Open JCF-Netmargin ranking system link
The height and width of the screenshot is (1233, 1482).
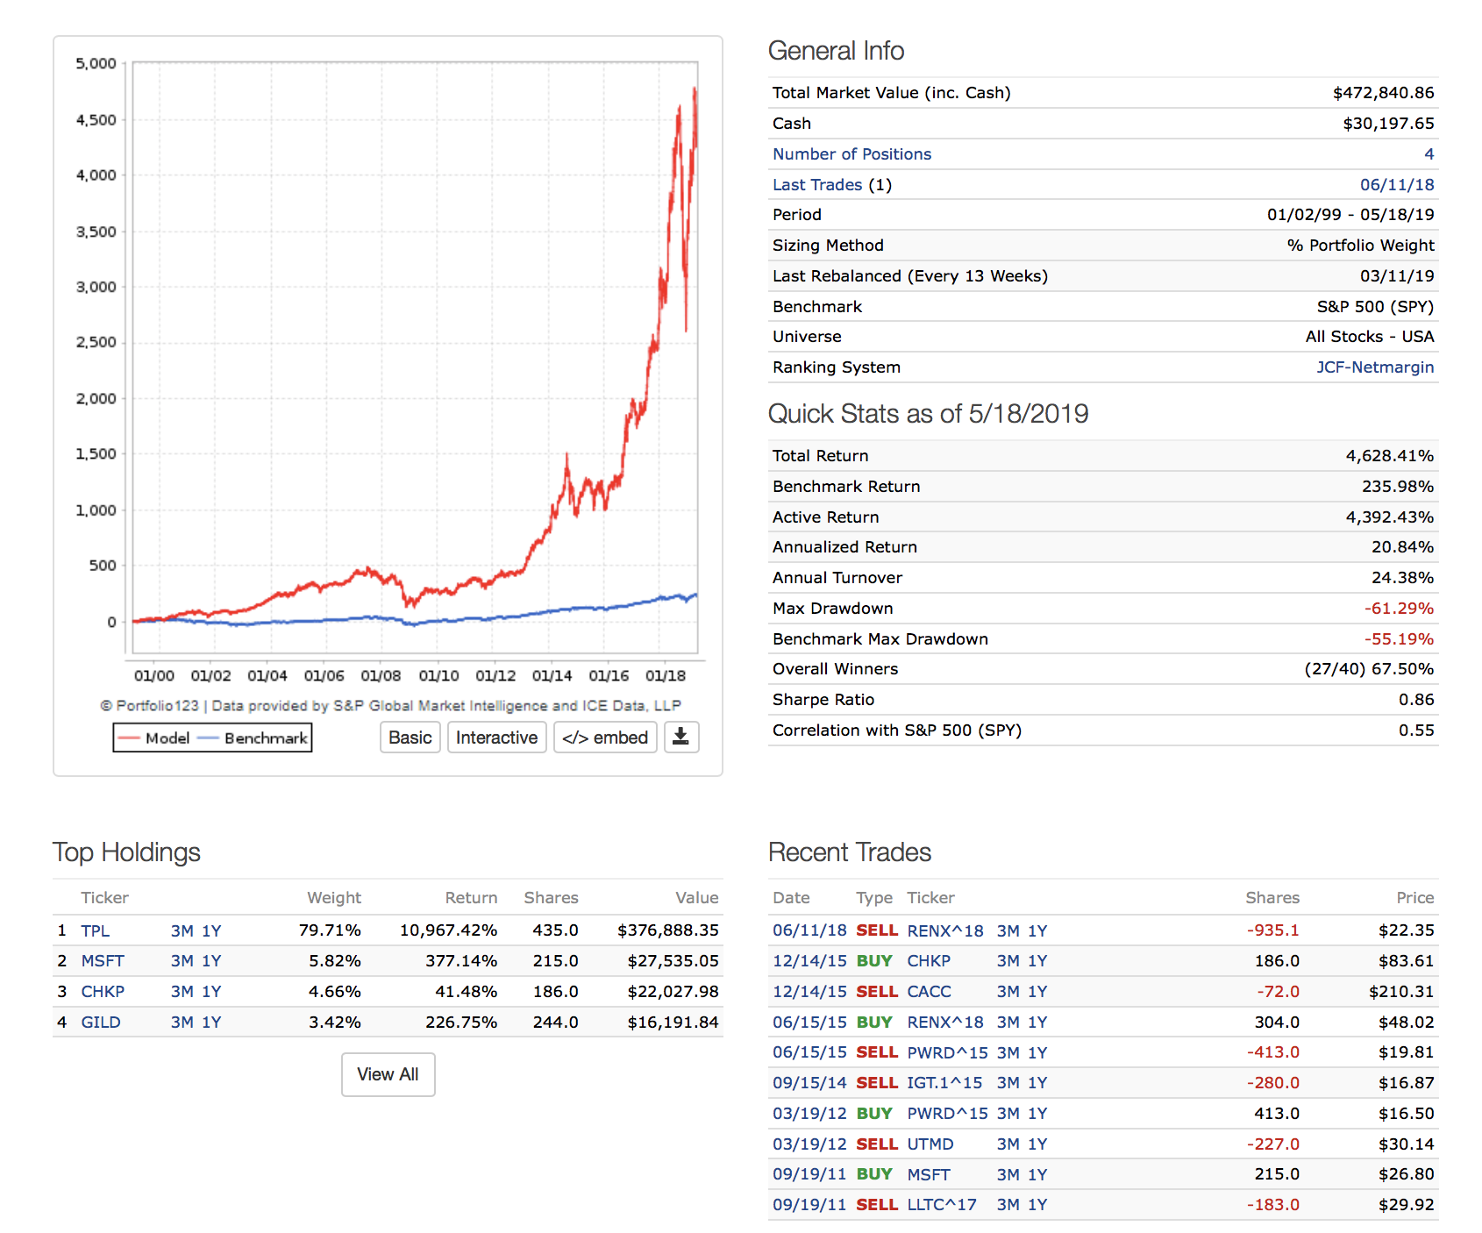(x=1374, y=367)
